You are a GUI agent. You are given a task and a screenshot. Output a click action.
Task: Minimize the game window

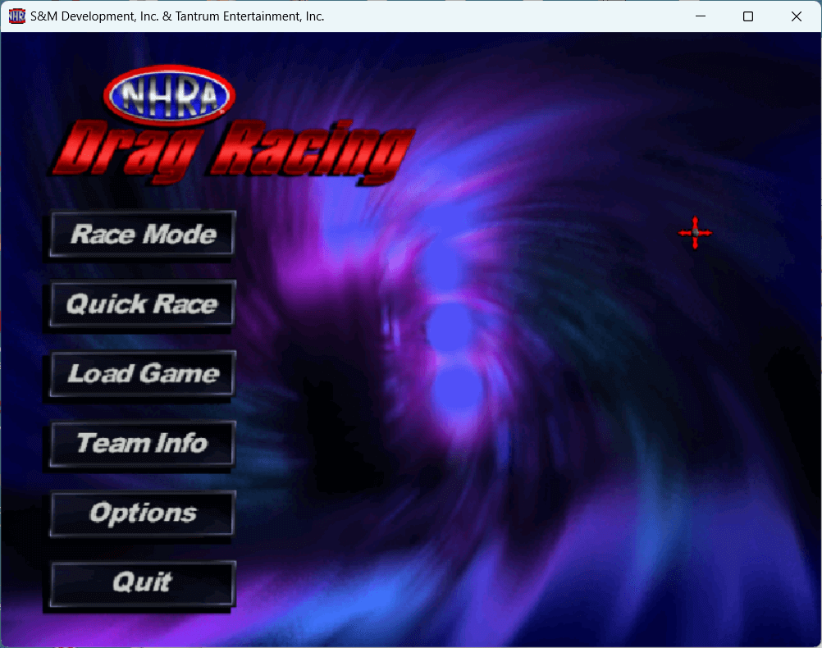701,16
